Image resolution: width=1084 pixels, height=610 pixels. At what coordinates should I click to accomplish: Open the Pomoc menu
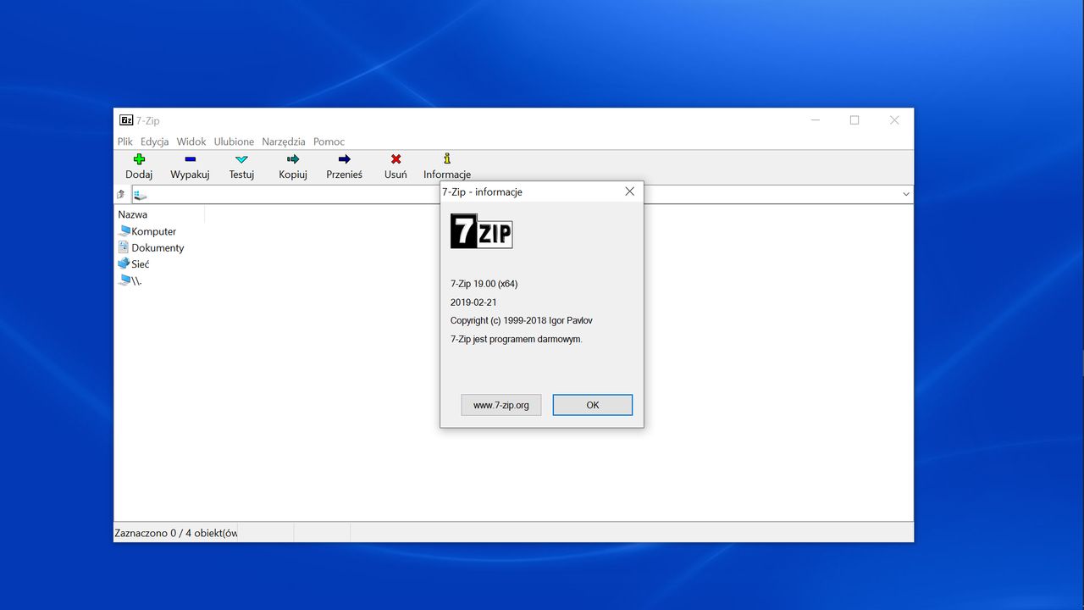[x=329, y=141]
